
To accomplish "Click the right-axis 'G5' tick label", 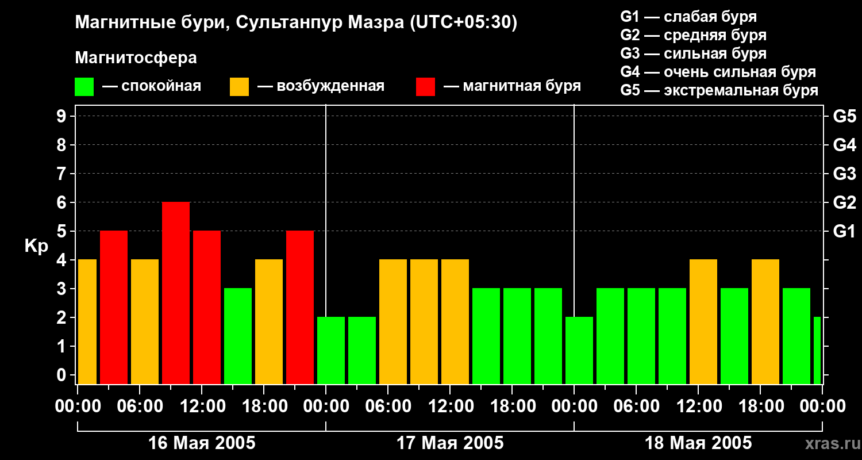I will pyautogui.click(x=844, y=116).
